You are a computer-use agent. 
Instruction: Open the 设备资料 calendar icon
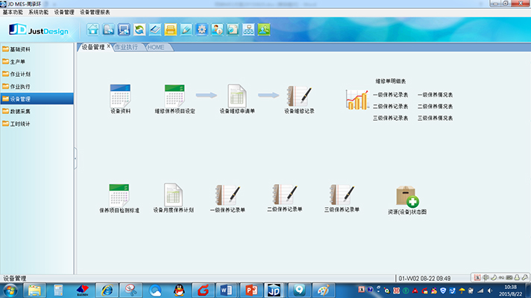coord(120,95)
